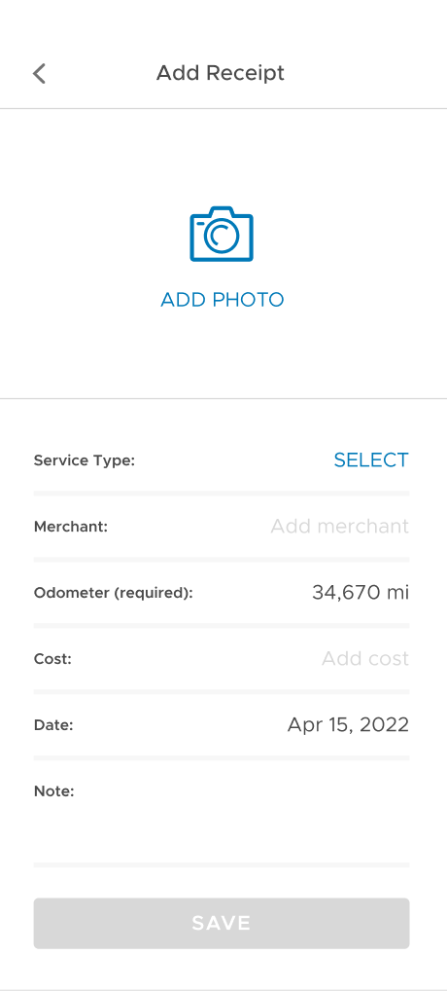Open the Service Type SELECT dropdown
This screenshot has height=991, width=447.
(x=370, y=460)
